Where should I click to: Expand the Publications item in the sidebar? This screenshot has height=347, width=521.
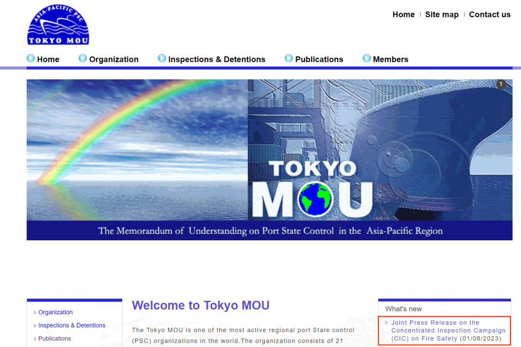point(55,338)
